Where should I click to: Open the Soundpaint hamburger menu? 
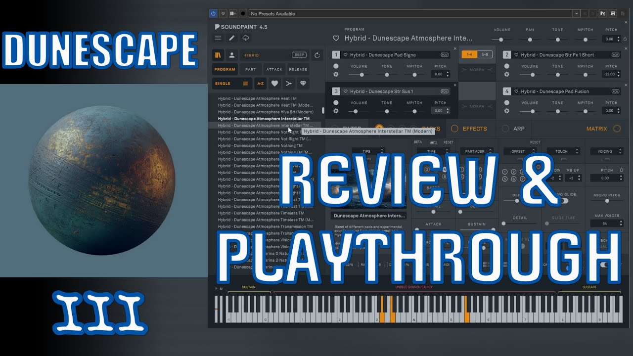click(x=218, y=38)
